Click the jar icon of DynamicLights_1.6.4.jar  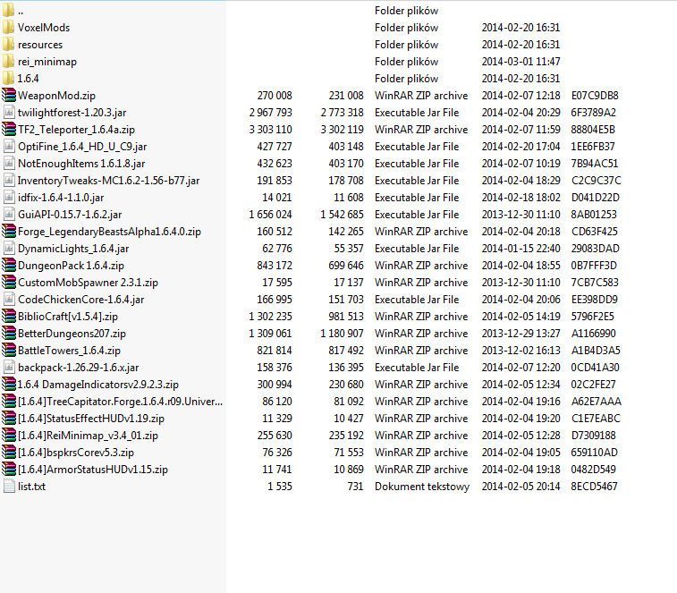point(9,249)
